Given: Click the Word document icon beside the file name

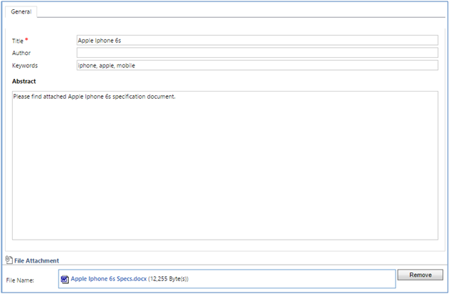Looking at the screenshot, I should (x=65, y=279).
